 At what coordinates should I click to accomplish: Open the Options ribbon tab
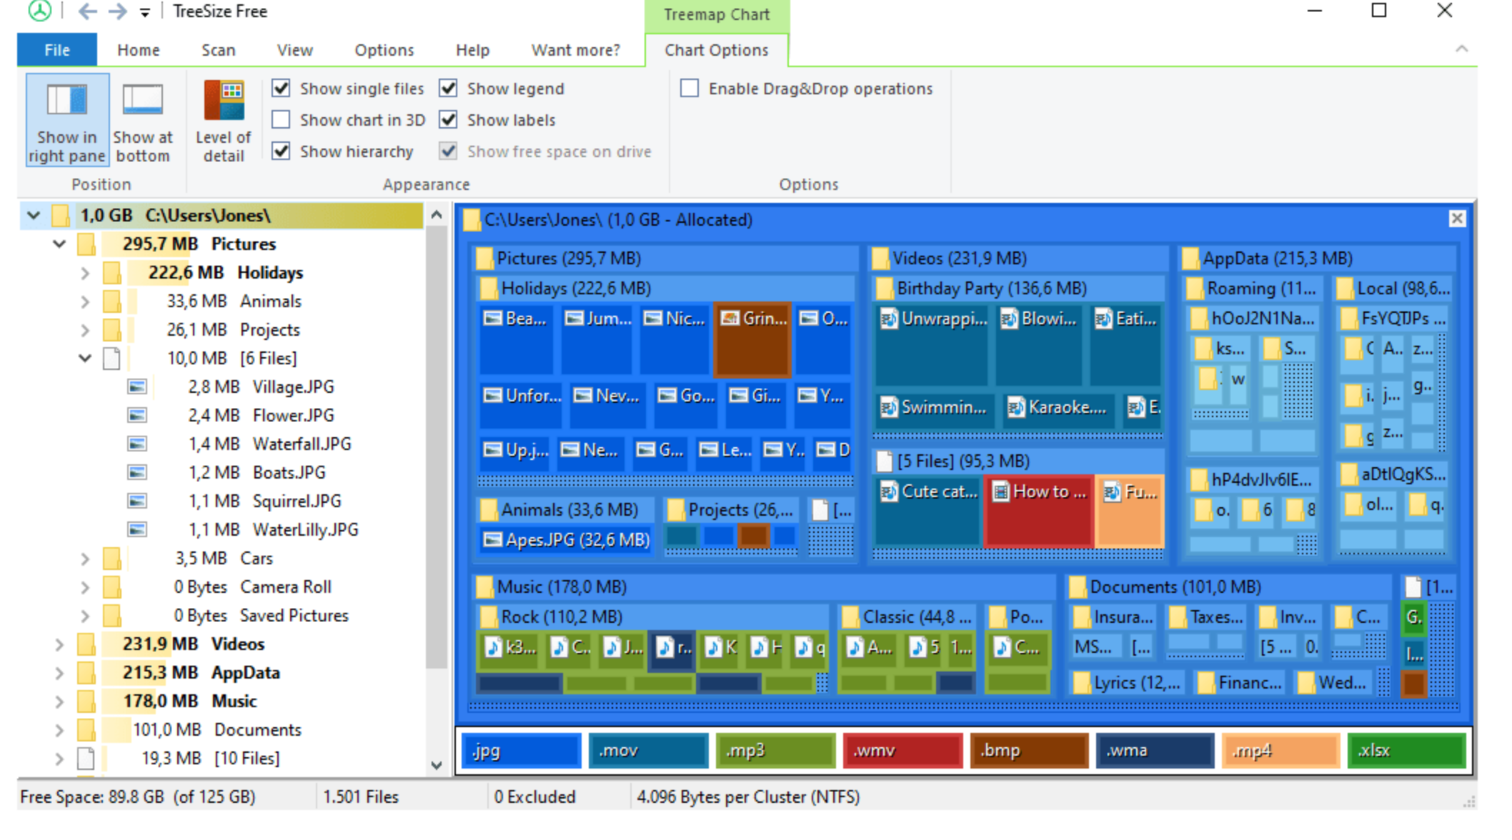pos(384,50)
